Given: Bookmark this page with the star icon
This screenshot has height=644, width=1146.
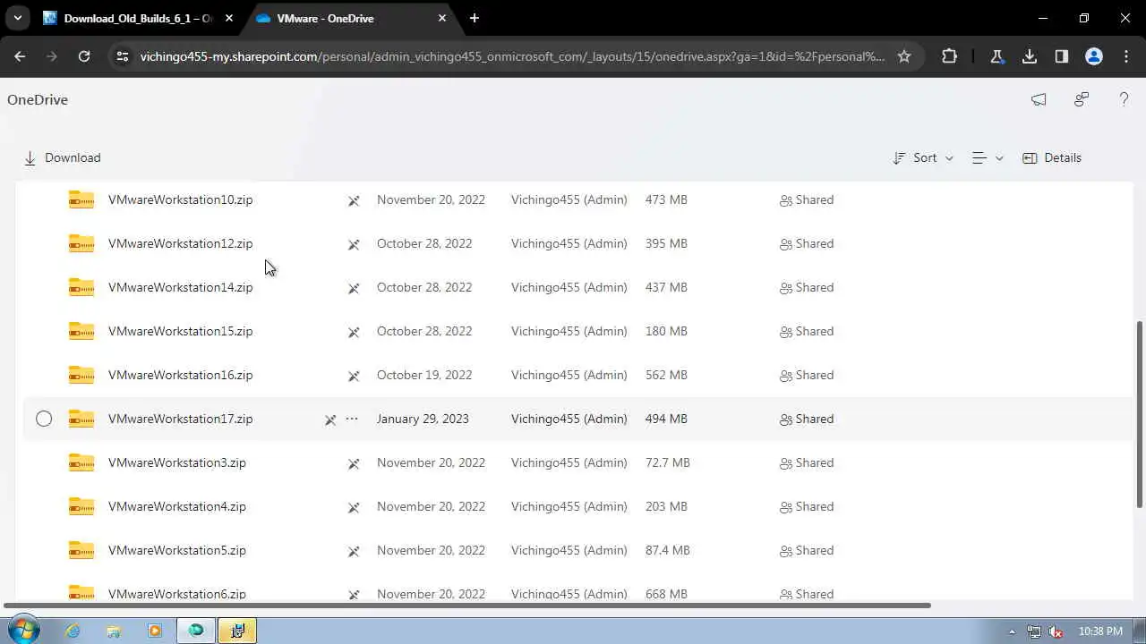Looking at the screenshot, I should [x=904, y=56].
